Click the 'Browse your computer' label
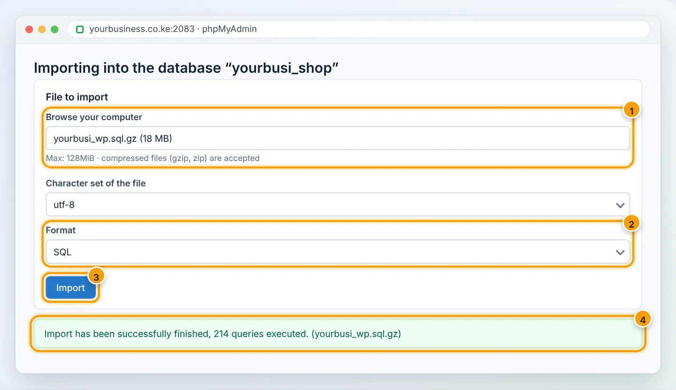This screenshot has width=676, height=390. [94, 117]
